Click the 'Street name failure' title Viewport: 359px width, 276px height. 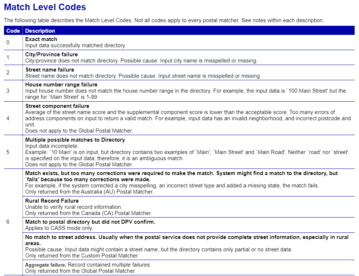[50, 70]
